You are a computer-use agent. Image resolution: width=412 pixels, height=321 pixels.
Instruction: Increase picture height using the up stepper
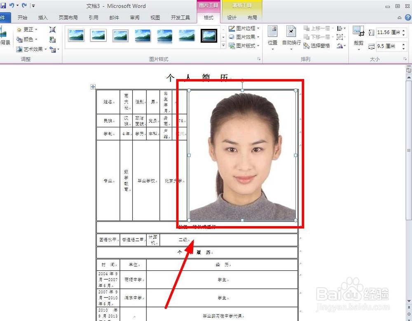(x=404, y=31)
